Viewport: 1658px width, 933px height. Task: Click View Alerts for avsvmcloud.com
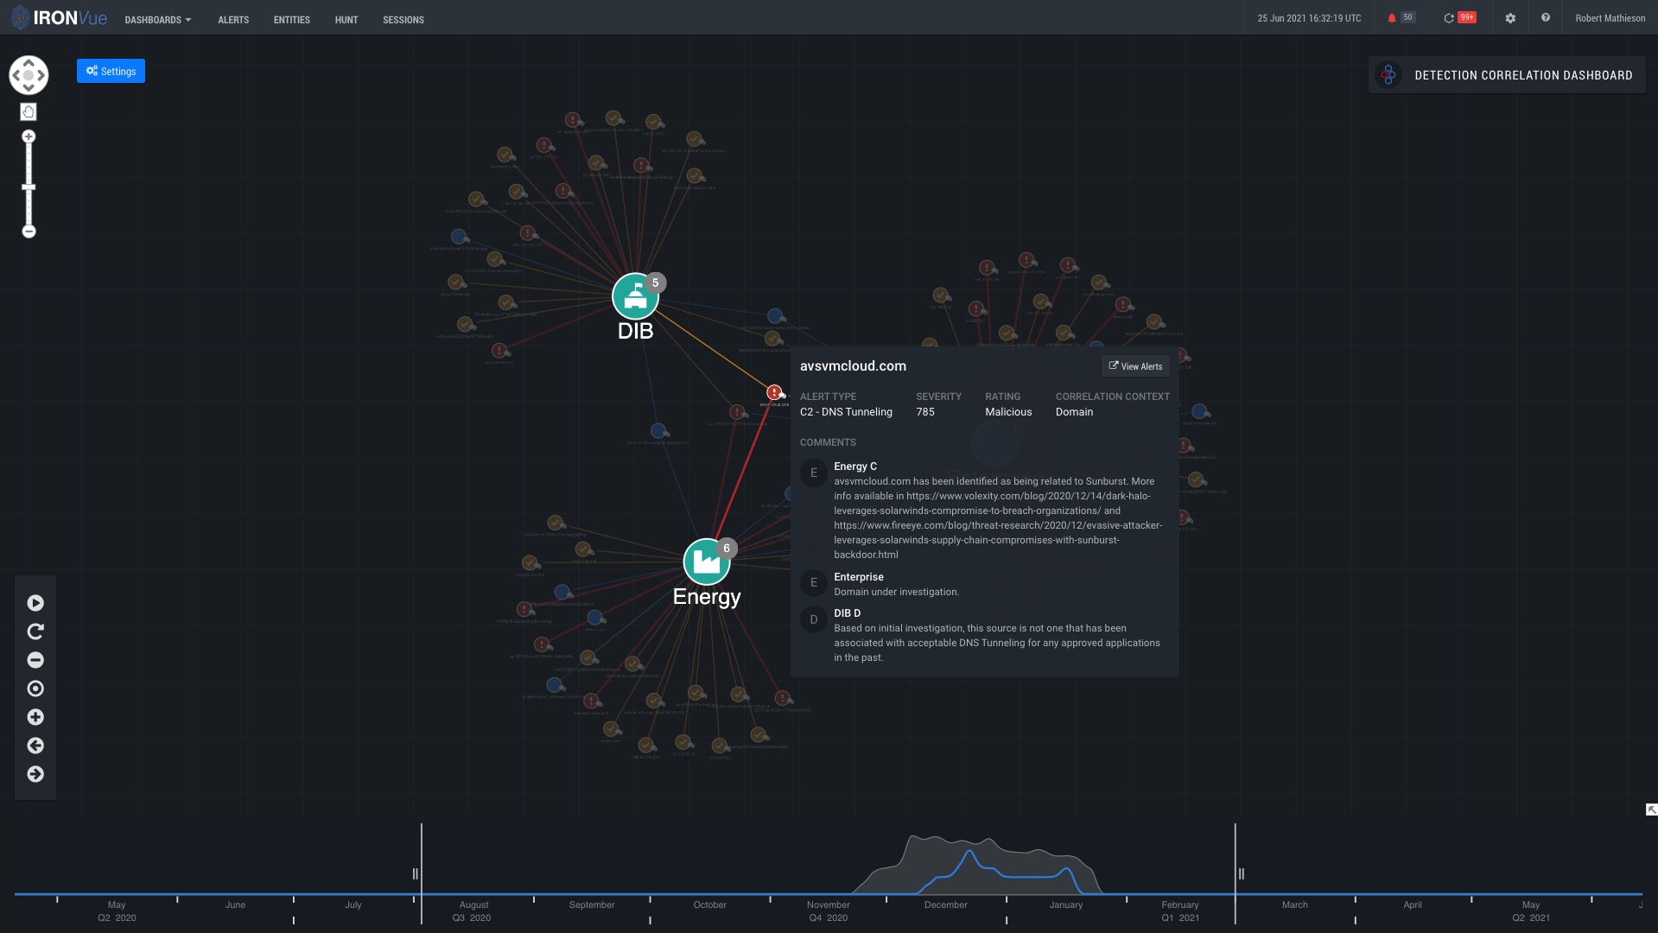pyautogui.click(x=1135, y=366)
